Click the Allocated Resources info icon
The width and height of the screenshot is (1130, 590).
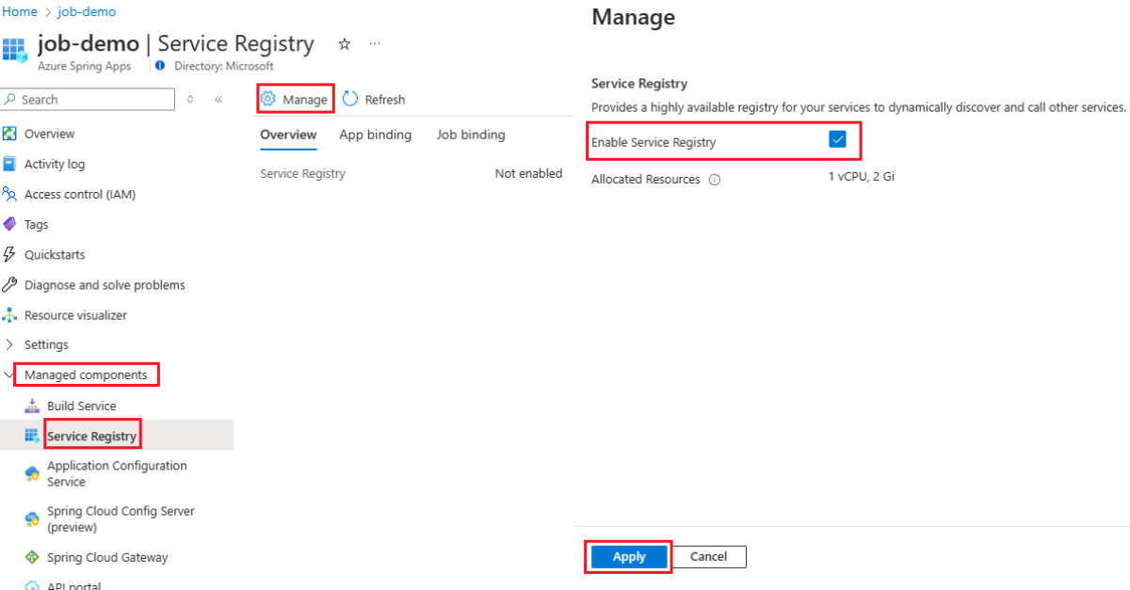tap(714, 180)
